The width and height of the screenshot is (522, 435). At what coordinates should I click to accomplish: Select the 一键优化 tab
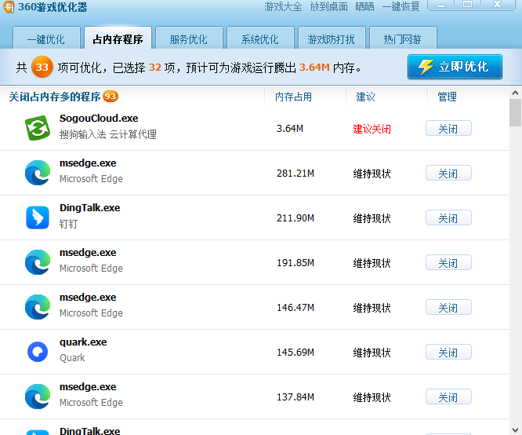[46, 39]
